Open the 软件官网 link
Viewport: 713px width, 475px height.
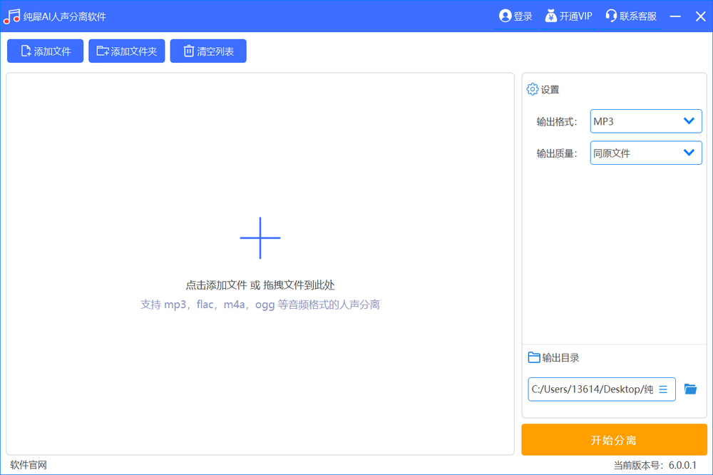coord(29,465)
